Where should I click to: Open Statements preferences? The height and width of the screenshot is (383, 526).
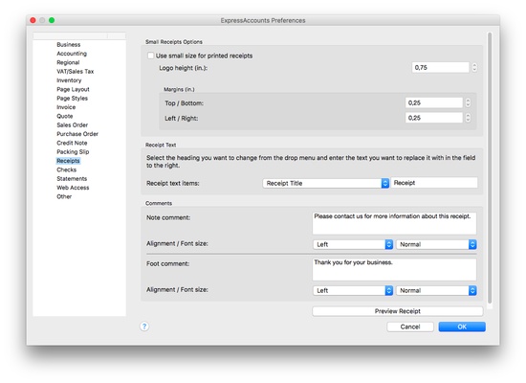pyautogui.click(x=72, y=179)
